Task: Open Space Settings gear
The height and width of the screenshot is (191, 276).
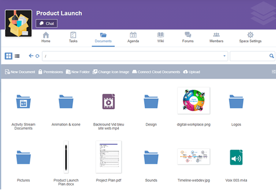Action: tap(250, 37)
